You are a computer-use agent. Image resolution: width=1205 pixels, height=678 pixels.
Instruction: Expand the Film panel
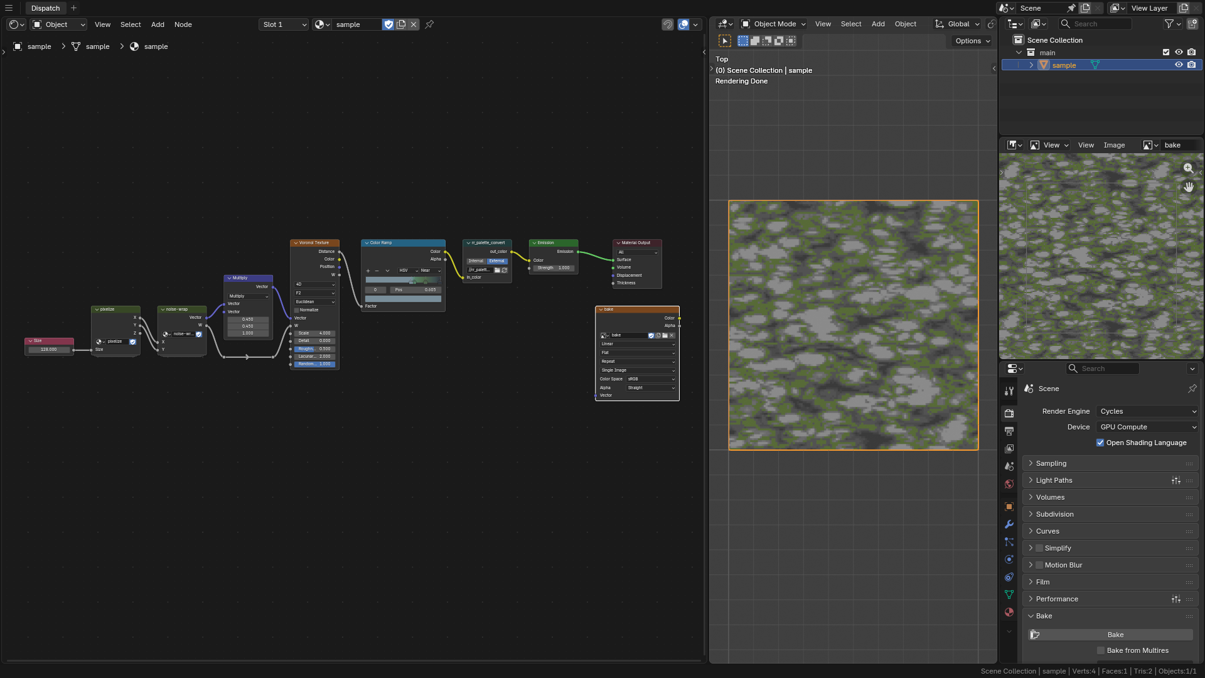[x=1110, y=582]
